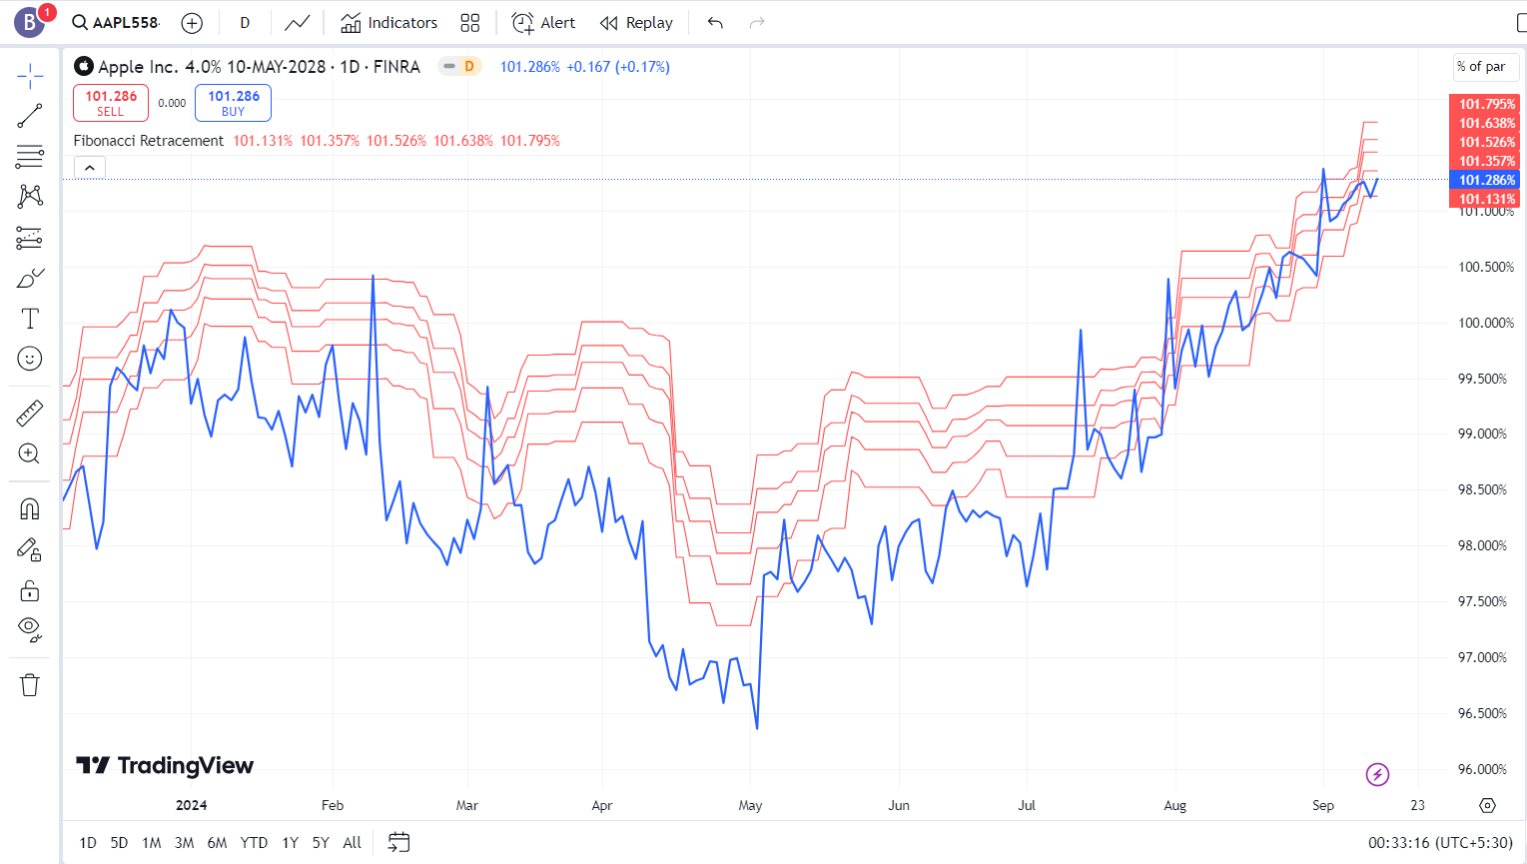Select the 1M time range
Image resolution: width=1527 pixels, height=864 pixels.
pos(152,843)
